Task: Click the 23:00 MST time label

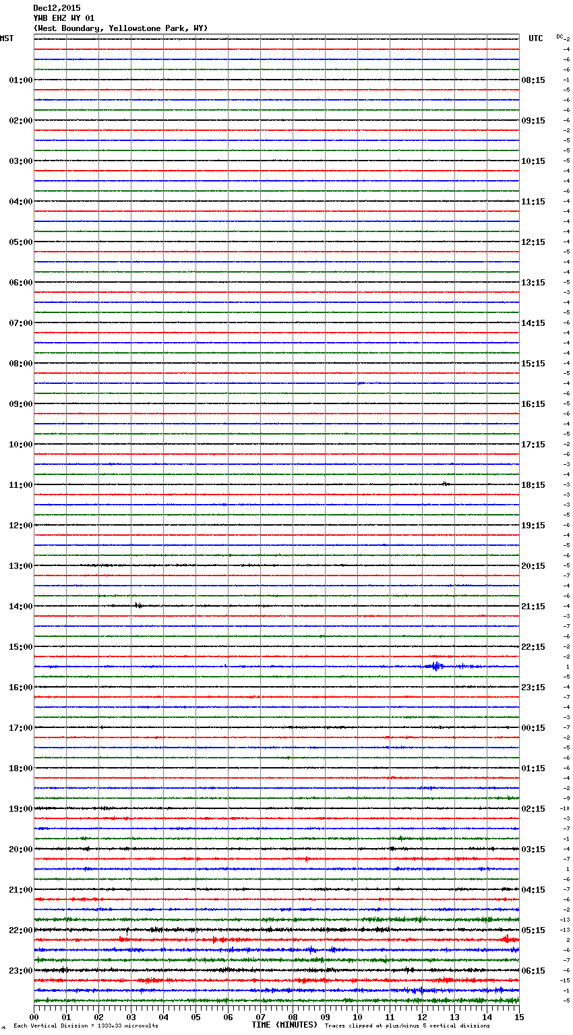Action: point(21,971)
